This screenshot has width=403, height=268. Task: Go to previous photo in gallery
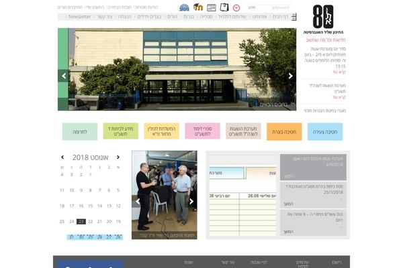point(138,202)
